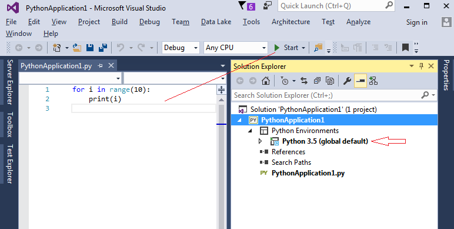Click the Search Solution Explorer field
Screen dimensions: 454x229
click(327, 95)
